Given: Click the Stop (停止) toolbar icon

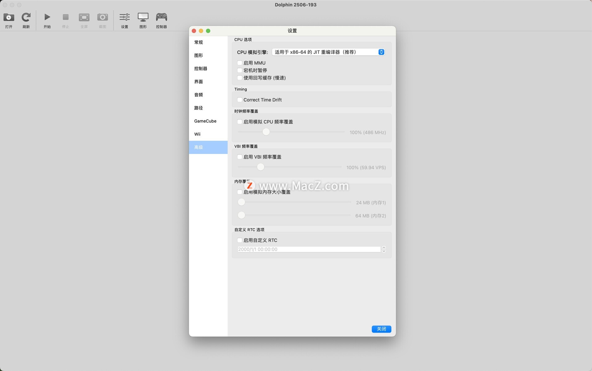Looking at the screenshot, I should click(x=66, y=17).
